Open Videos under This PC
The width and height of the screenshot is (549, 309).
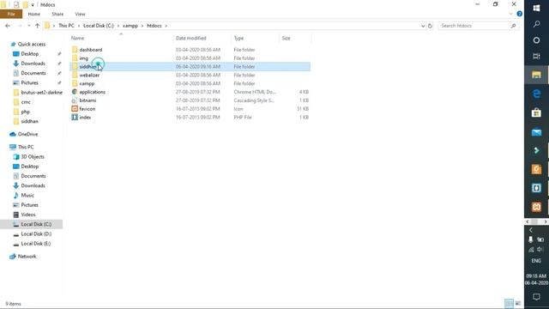pos(28,215)
